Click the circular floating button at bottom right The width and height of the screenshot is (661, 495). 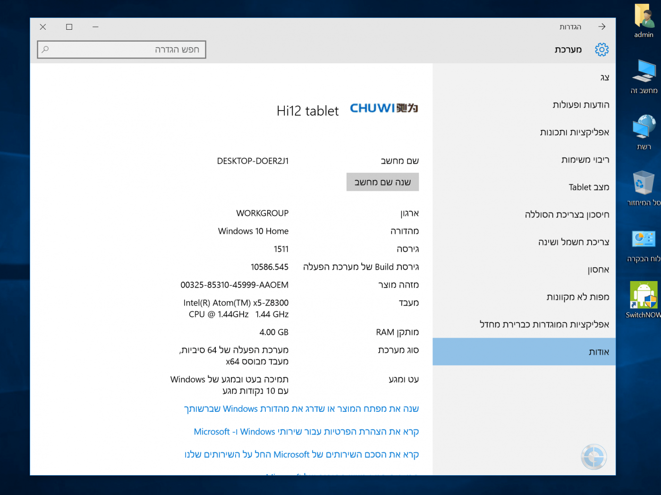coord(593,457)
